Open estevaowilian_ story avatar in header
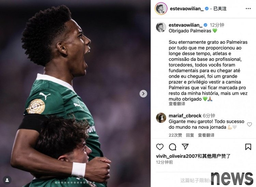The width and height of the screenshot is (256, 187). coord(161,9)
